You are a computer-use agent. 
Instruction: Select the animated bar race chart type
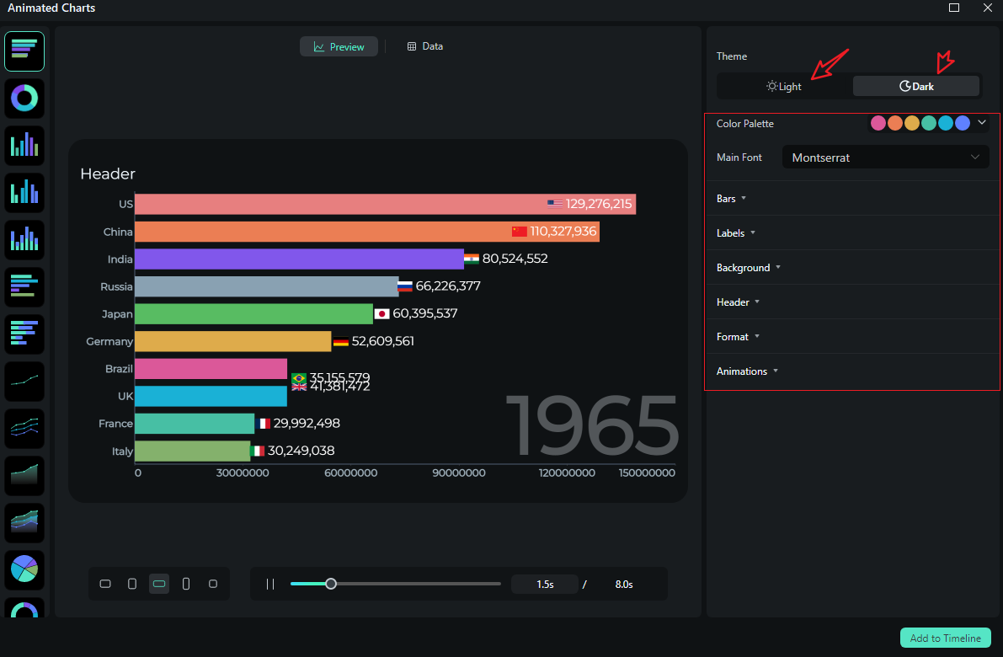24,51
